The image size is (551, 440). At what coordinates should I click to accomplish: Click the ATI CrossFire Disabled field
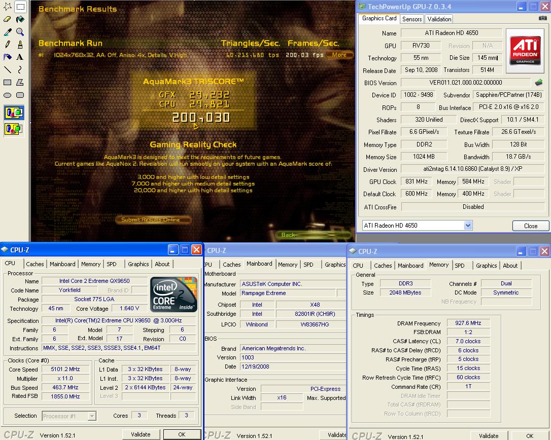click(473, 207)
